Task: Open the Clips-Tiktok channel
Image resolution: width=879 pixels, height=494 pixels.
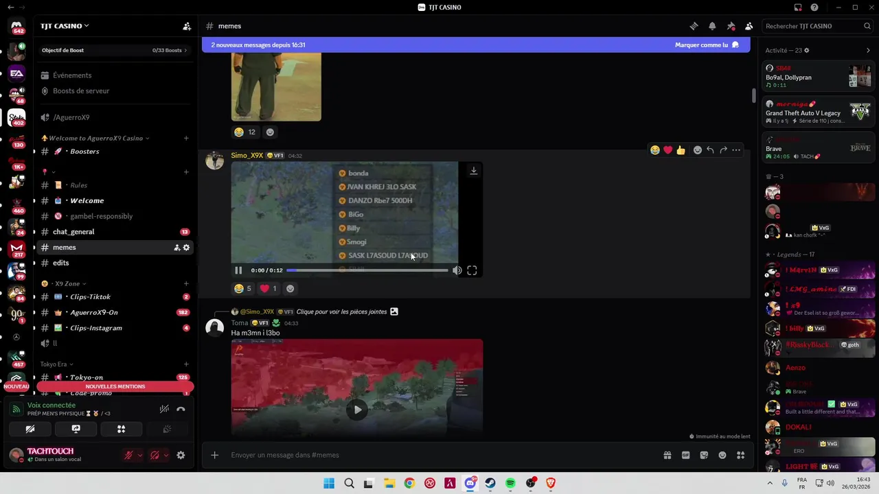Action: pos(114,297)
